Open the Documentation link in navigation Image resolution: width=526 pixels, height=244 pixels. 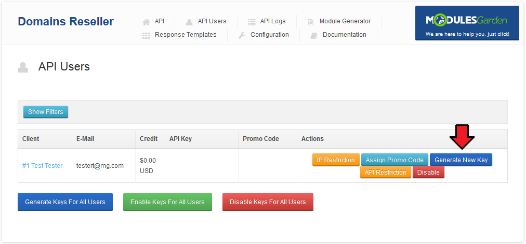pos(344,34)
